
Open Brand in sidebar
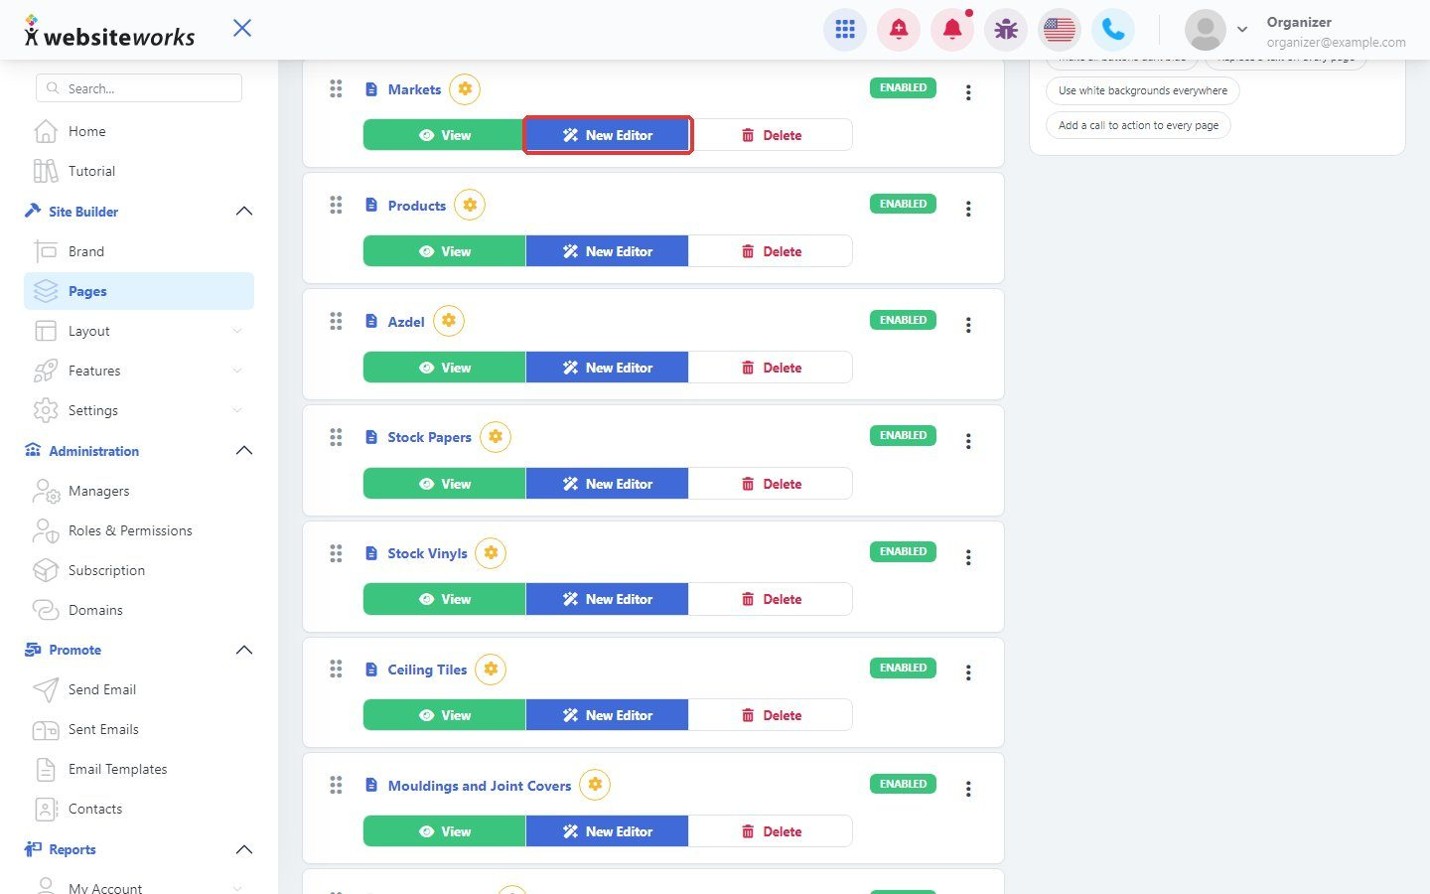[x=139, y=251]
